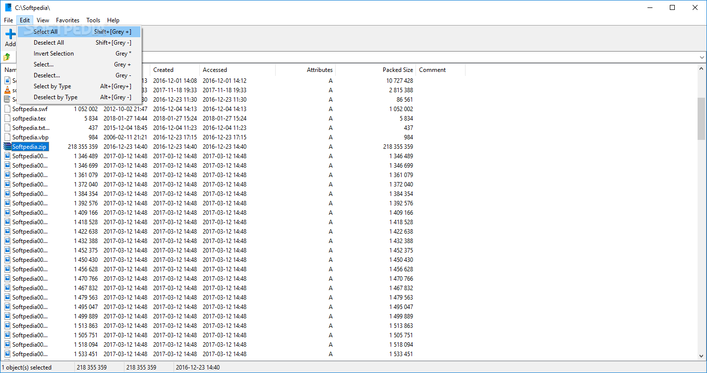Close the open Edit menu via its title
Viewport: 707px width, 373px height.
click(x=25, y=20)
